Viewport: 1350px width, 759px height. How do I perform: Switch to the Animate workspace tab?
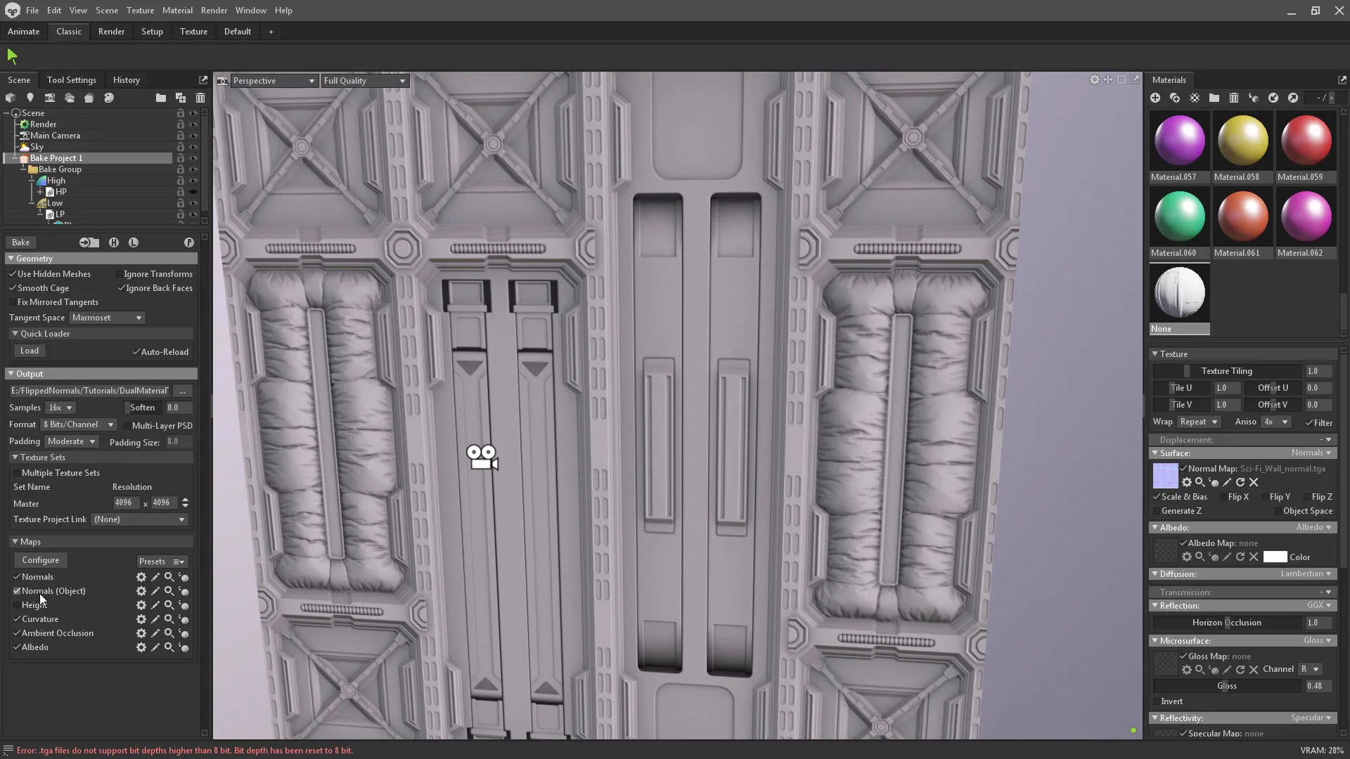(23, 32)
